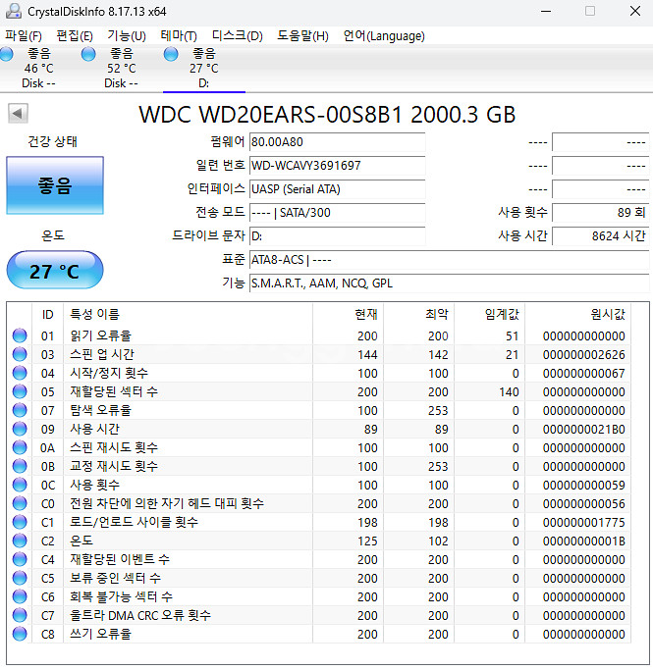This screenshot has height=670, width=653.
Task: Click status icon for C8 쓰기 오류율
Action: (20, 634)
